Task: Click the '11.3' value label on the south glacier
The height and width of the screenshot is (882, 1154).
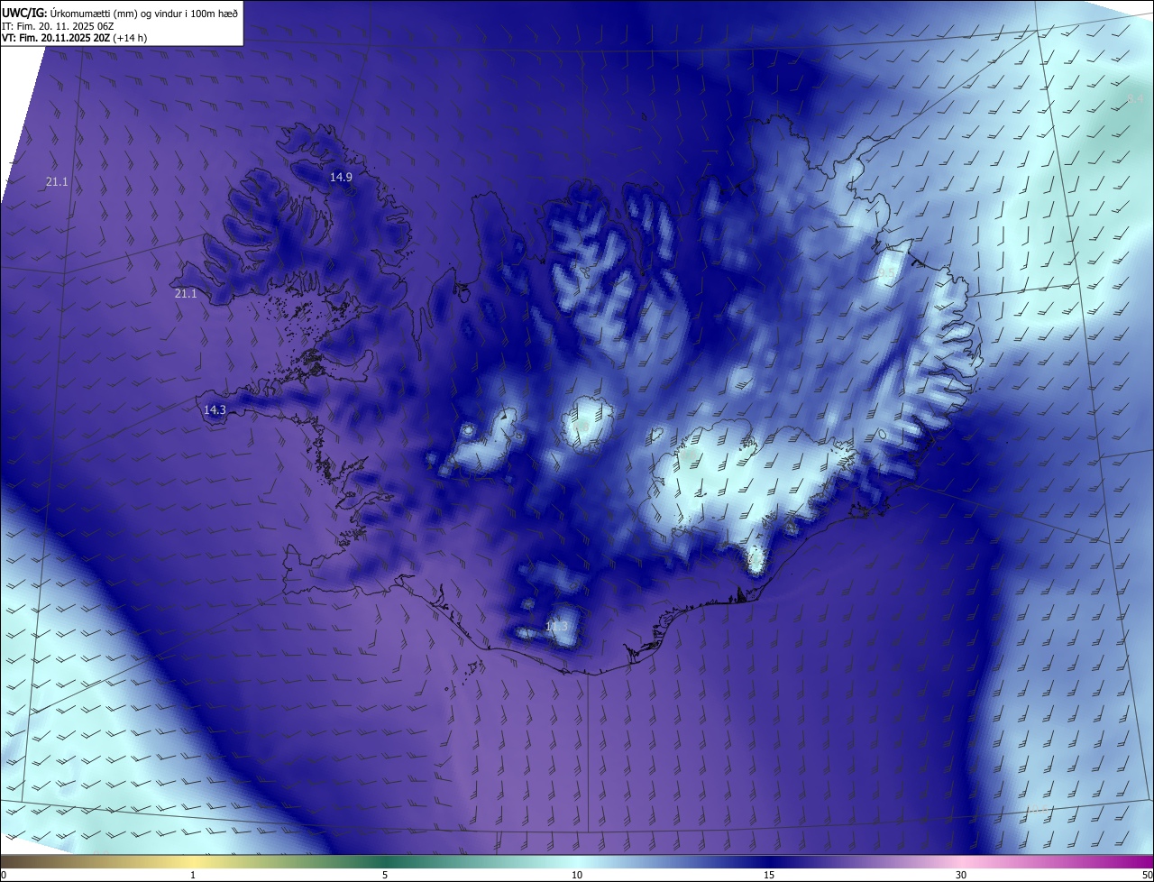Action: (557, 626)
